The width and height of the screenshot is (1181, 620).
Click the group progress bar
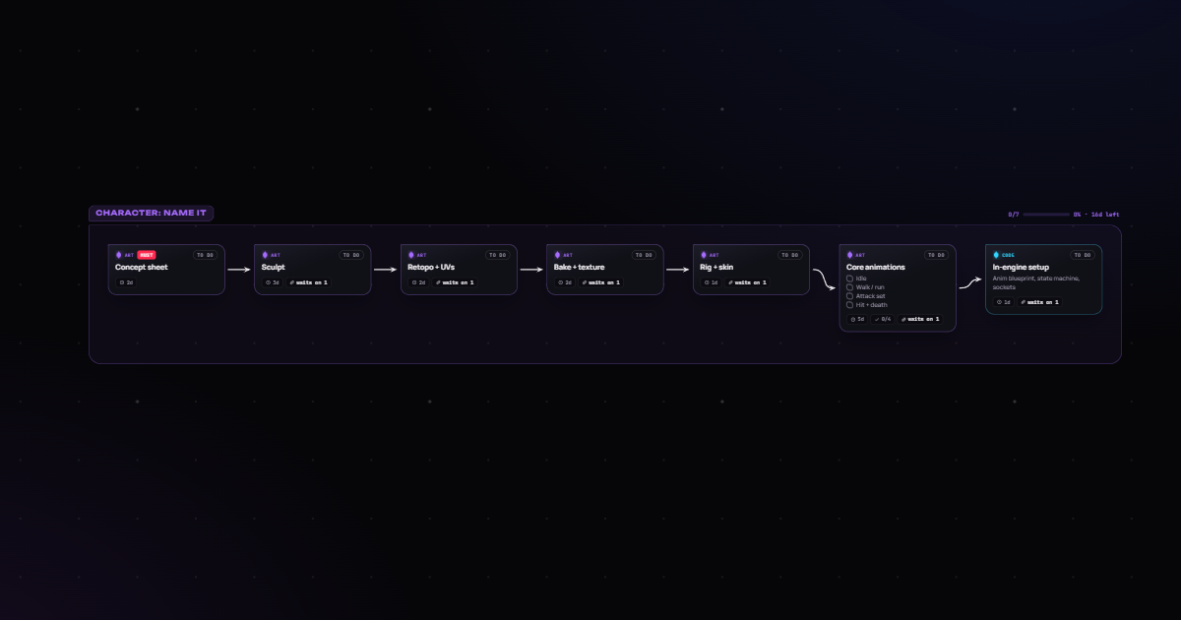pos(1046,214)
